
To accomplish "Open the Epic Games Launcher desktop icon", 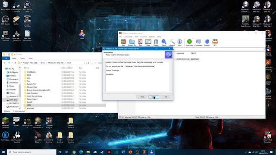I will [5, 36].
